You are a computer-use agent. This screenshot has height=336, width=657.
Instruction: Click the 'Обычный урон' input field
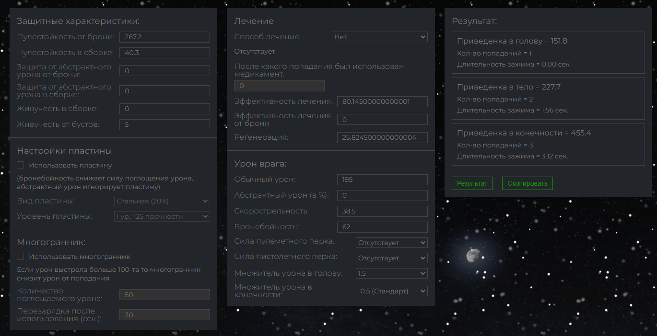tap(382, 179)
